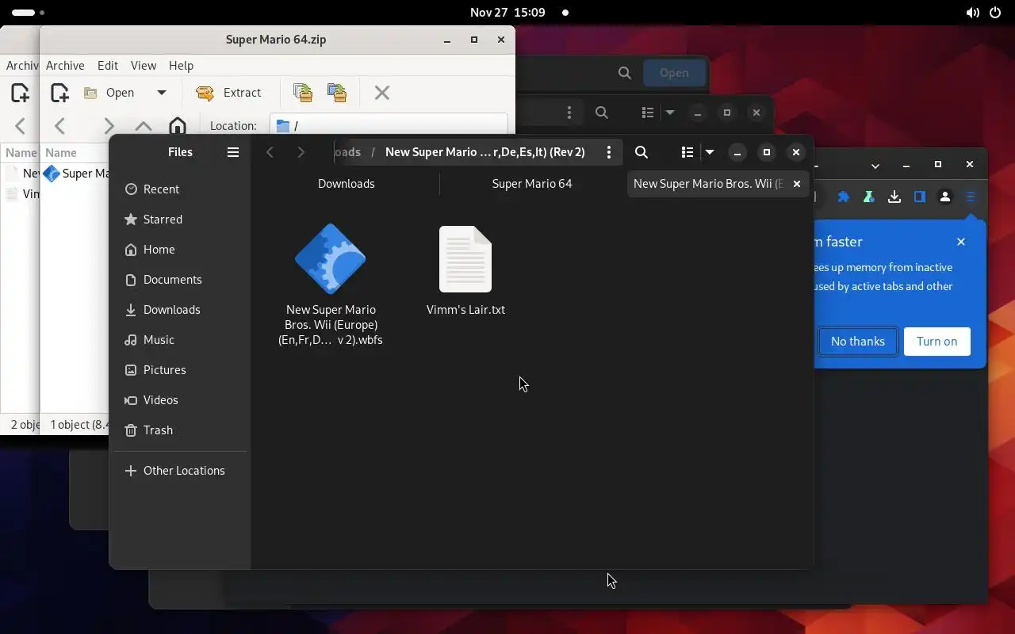Open the View menu in archive manager

(x=144, y=66)
